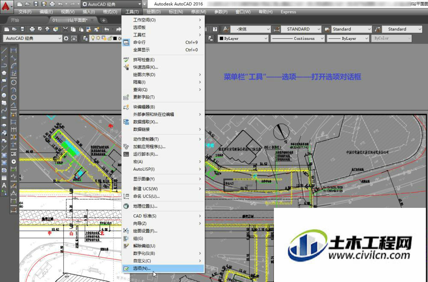The height and width of the screenshot is (282, 428).
Task: Choose 加载应用程序(L)... menu entry
Action: click(163, 147)
